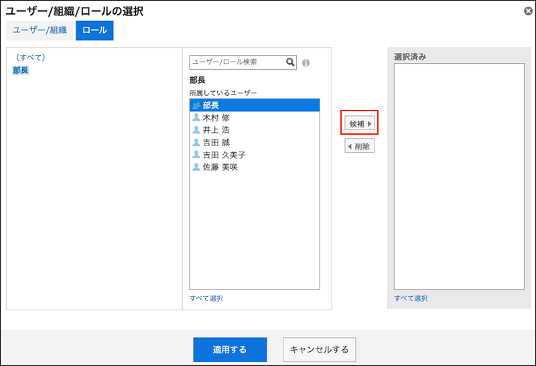Screen dimensions: 536x366
Task: Select the highlighted 部長 list row
Action: click(x=255, y=105)
